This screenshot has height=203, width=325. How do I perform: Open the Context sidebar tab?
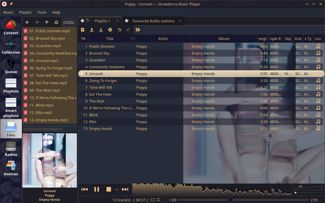click(x=11, y=27)
